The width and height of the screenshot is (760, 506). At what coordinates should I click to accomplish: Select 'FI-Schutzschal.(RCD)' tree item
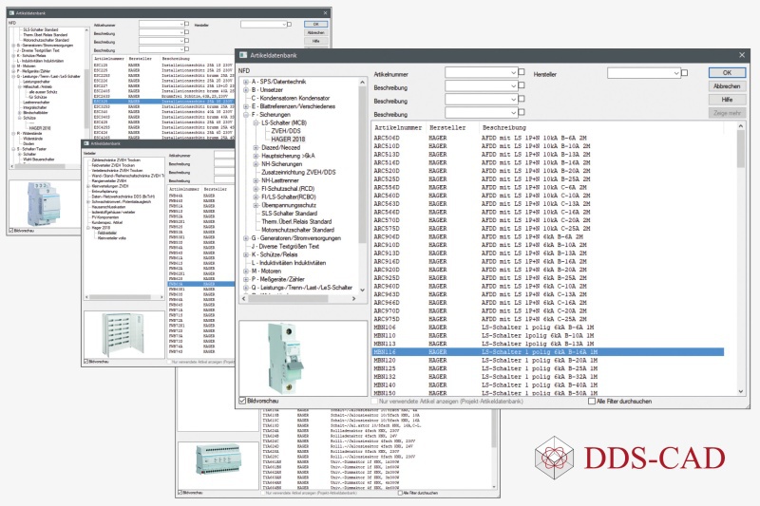tap(288, 189)
